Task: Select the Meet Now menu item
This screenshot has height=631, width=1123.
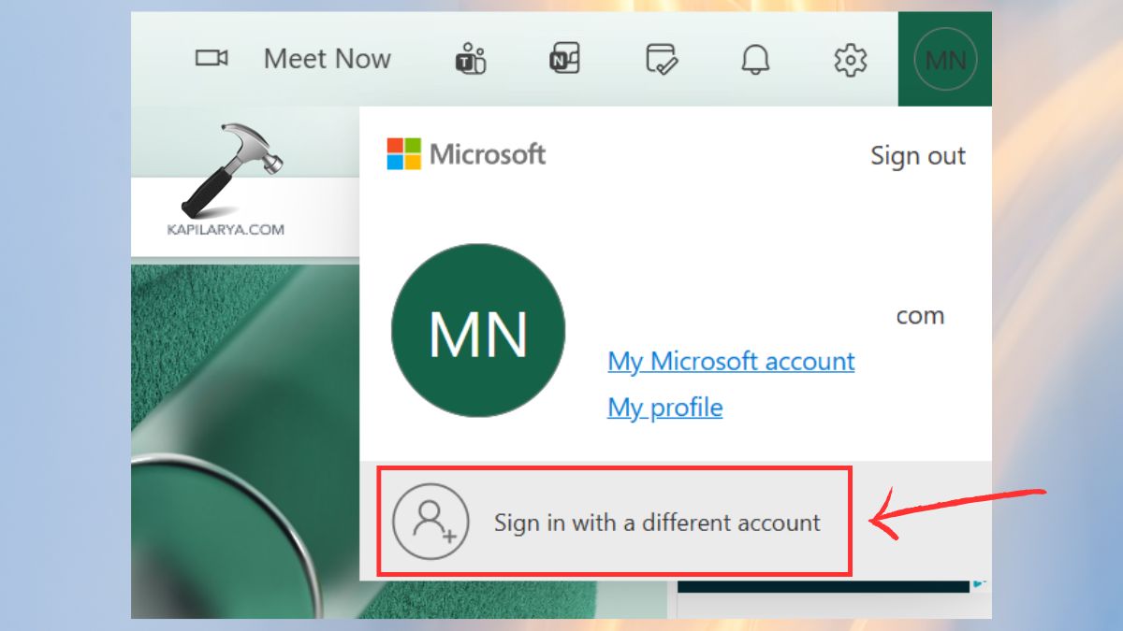Action: click(327, 58)
